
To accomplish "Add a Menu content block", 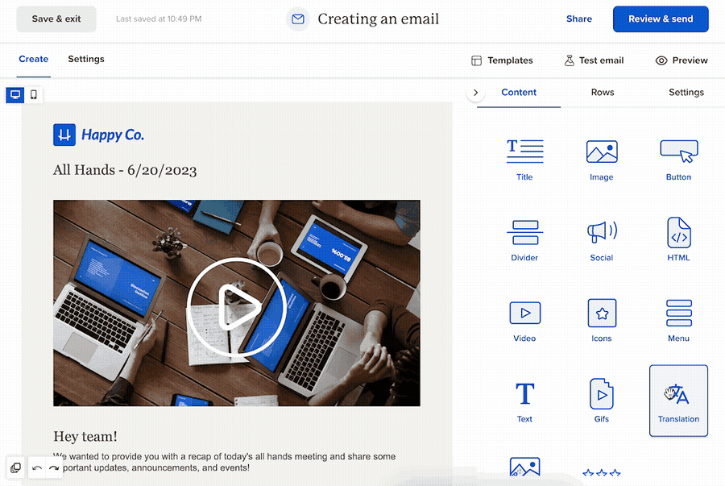I will pos(678,321).
